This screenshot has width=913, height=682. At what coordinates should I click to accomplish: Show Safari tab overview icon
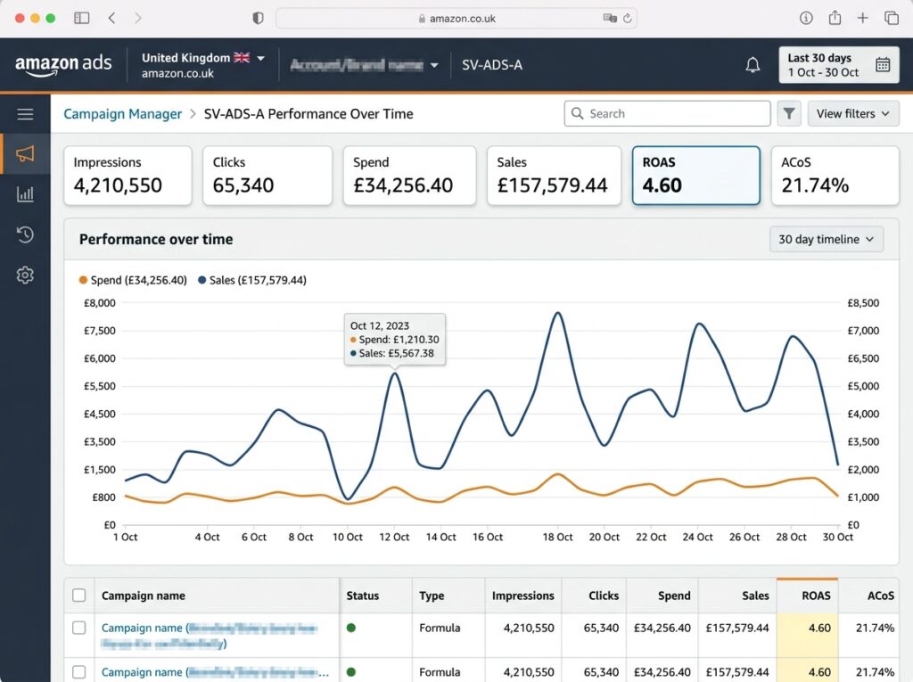pos(891,18)
